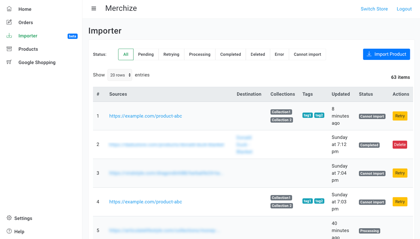
Task: Click Retry button in row 1
Action: point(400,116)
